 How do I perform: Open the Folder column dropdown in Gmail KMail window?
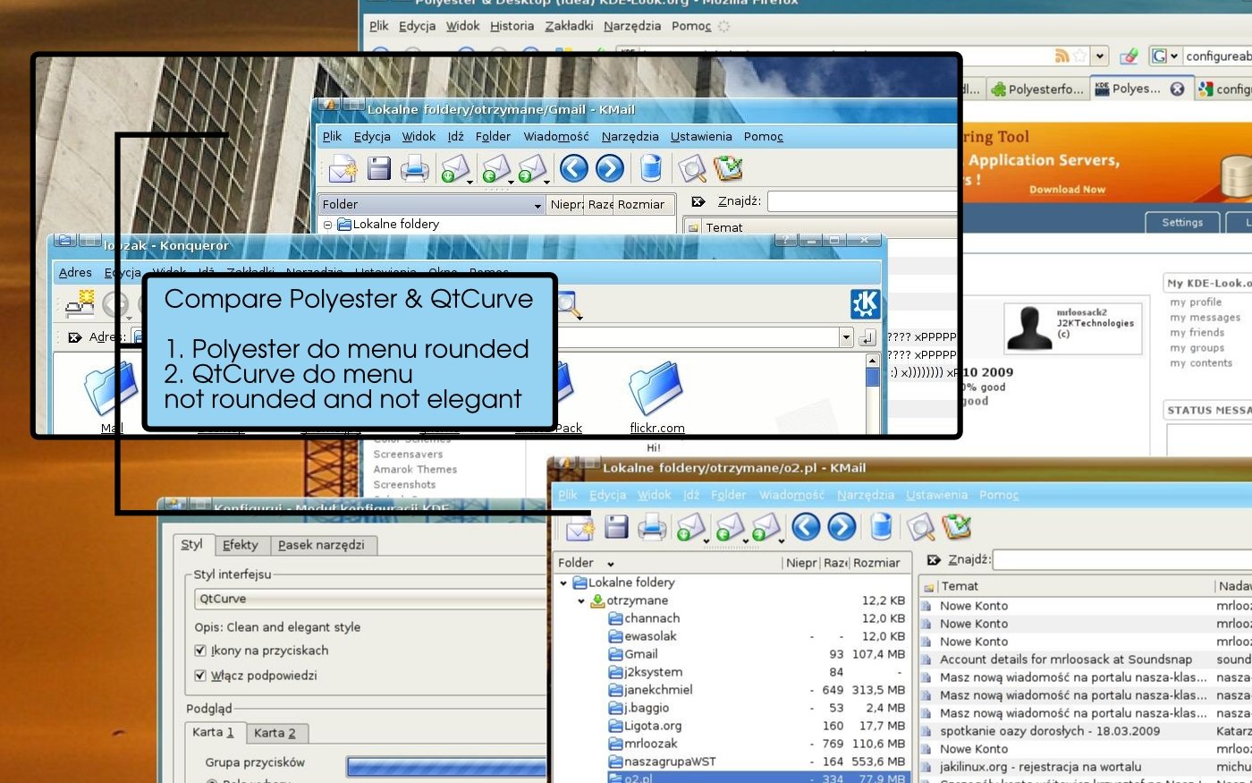[537, 205]
